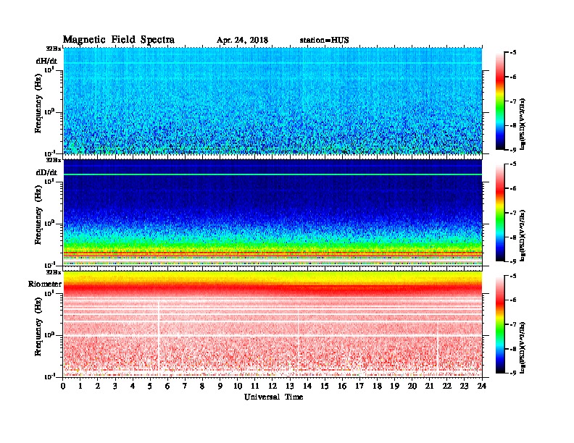The height and width of the screenshot is (443, 574).
Task: Click hour tick label "4" on time axis
Action: (133, 386)
